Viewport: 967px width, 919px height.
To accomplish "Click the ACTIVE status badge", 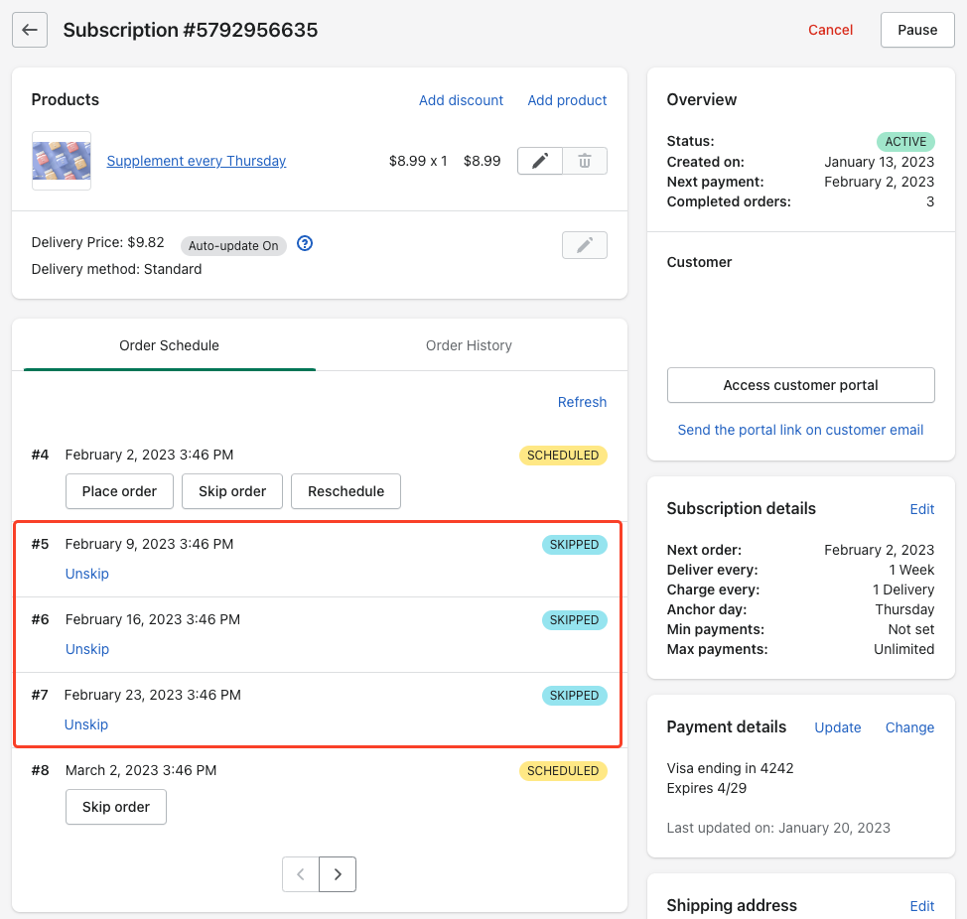I will [x=905, y=142].
